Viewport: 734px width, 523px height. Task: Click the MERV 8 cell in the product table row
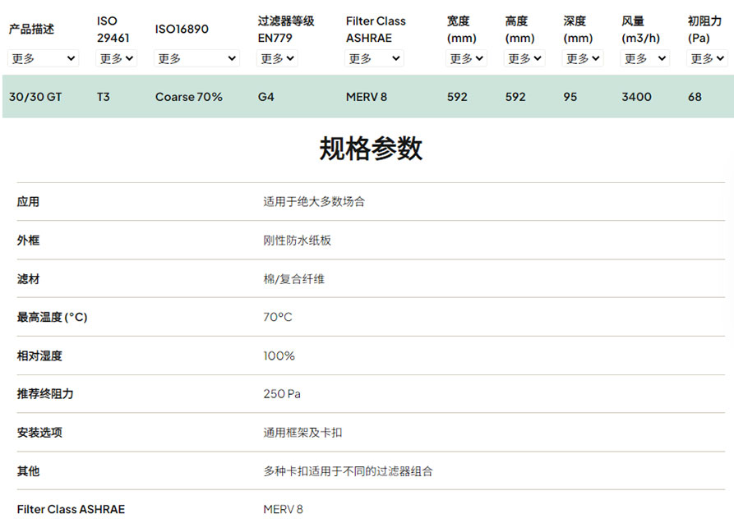pos(367,97)
